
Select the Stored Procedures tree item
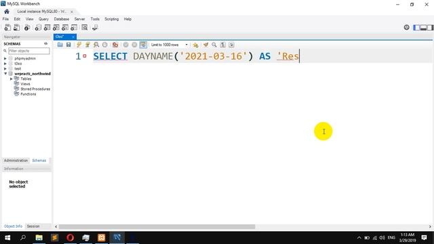(35, 89)
